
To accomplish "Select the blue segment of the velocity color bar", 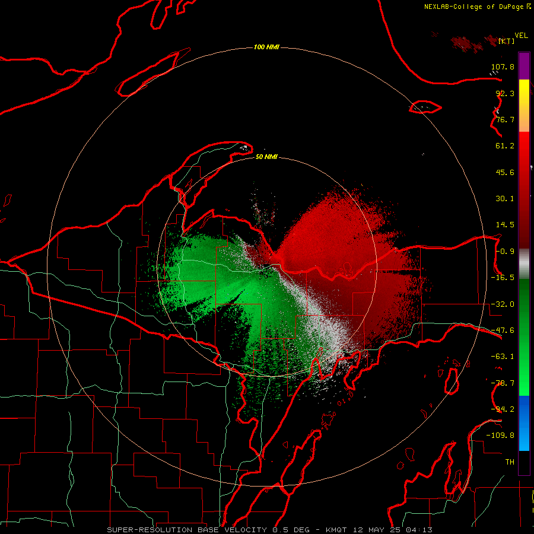I will click(524, 423).
